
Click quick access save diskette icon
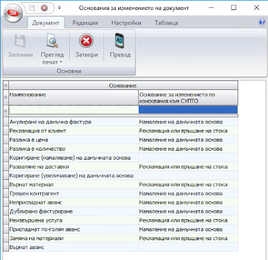click(32, 8)
